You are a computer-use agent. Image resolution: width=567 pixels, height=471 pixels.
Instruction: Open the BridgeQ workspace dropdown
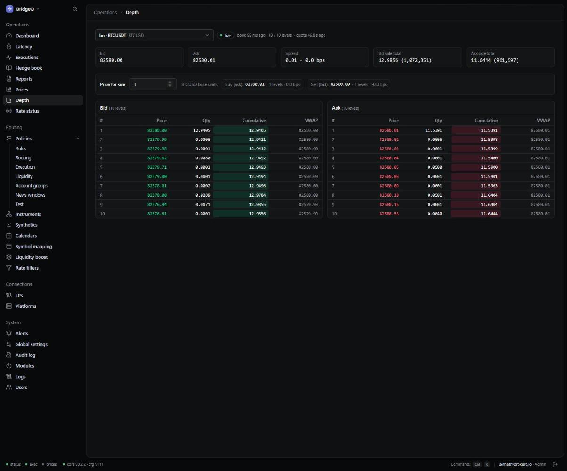(x=23, y=9)
